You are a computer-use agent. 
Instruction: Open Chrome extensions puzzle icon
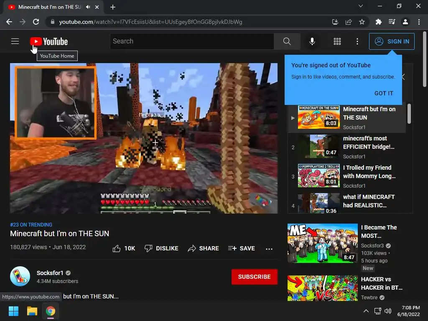(x=378, y=22)
